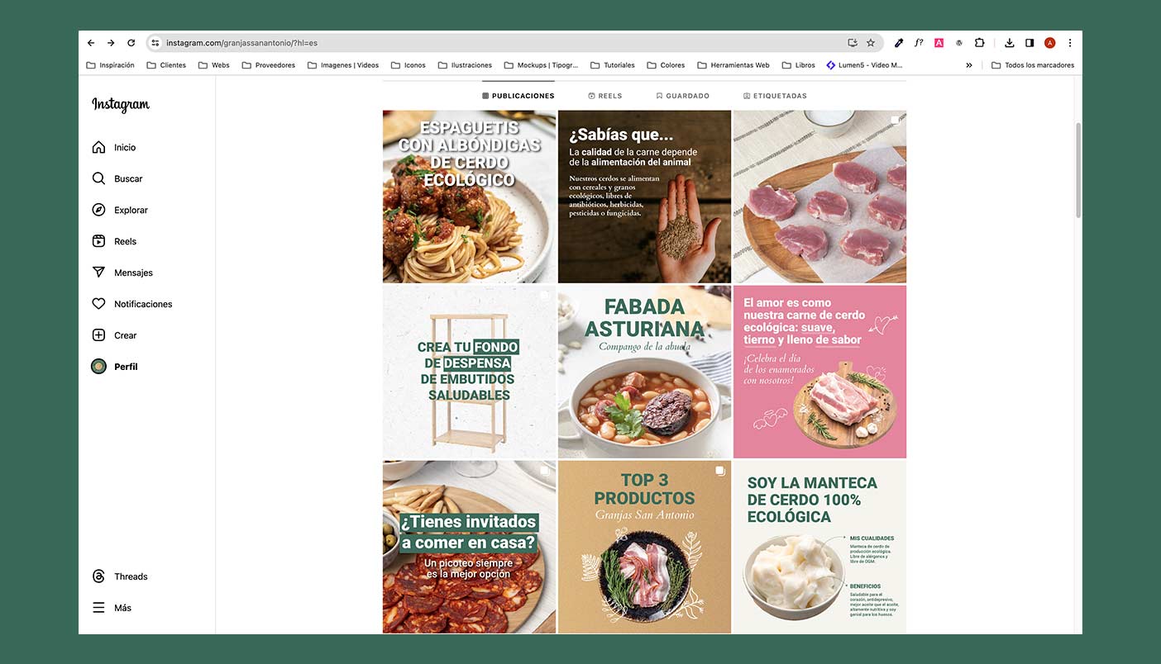Image resolution: width=1161 pixels, height=664 pixels.
Task: Click Crear plus icon
Action: 98,335
